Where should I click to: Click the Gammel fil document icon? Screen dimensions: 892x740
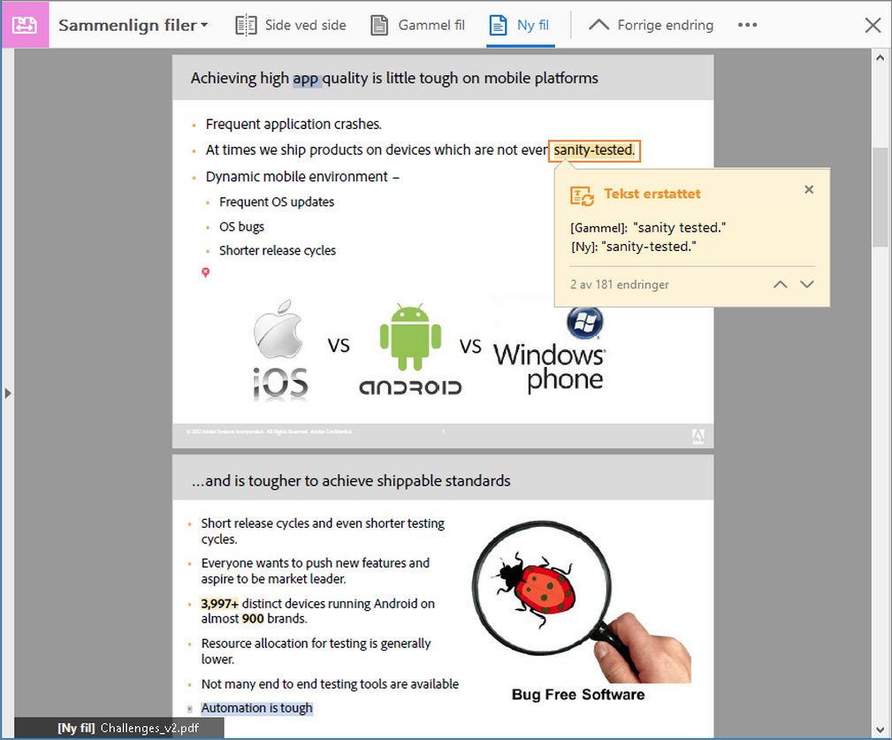pos(380,25)
